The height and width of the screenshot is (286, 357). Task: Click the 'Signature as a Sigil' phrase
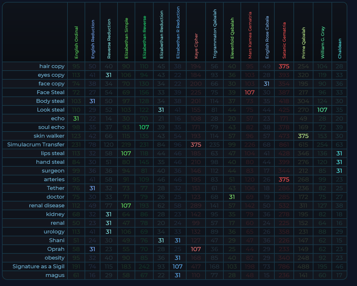[38, 266]
